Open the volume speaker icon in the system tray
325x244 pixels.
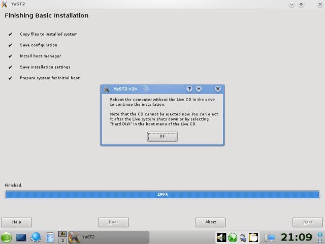tap(221, 237)
